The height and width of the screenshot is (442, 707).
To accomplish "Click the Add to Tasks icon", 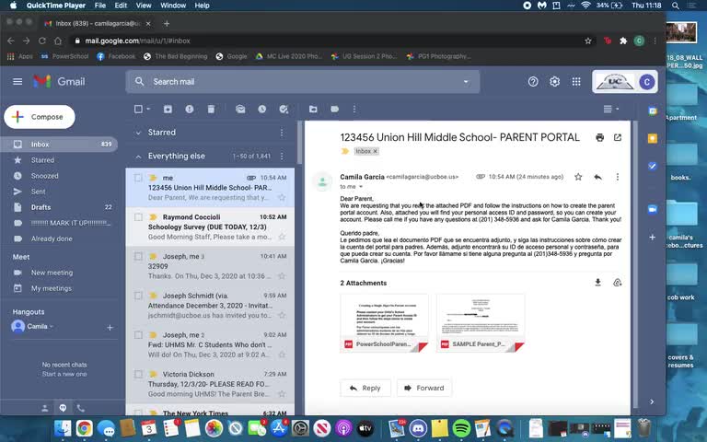I will point(284,110).
